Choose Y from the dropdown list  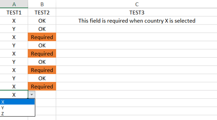[x=18, y=108]
